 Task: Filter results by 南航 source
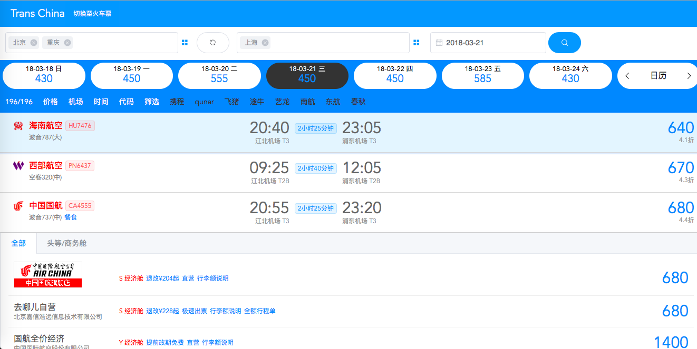pos(308,102)
